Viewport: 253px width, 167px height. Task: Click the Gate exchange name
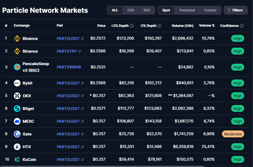pos(27,134)
